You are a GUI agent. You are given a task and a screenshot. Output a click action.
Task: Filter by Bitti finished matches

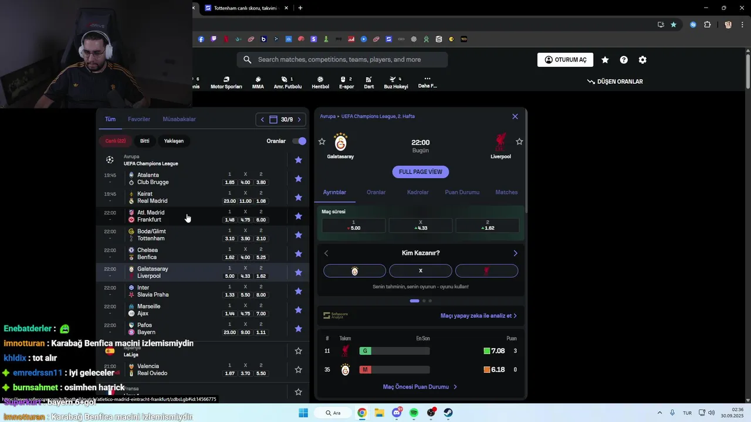pos(145,141)
